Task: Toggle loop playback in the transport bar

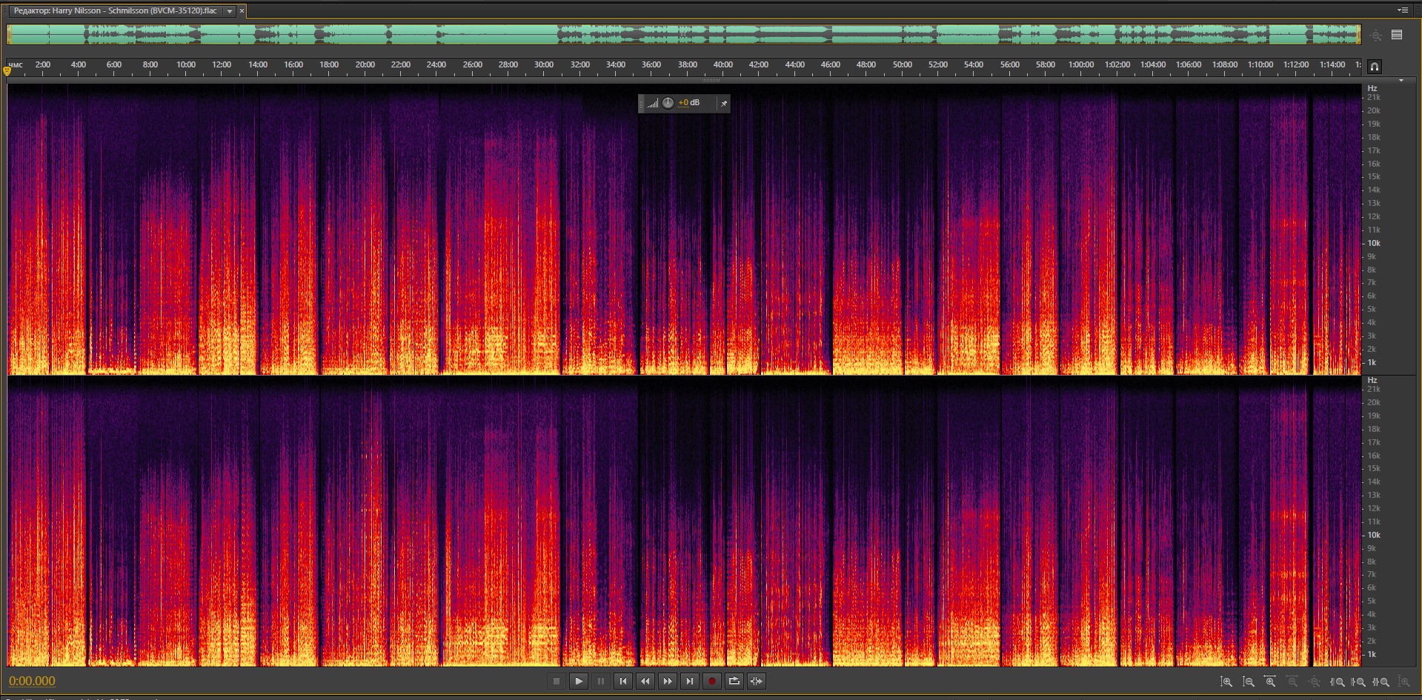Action: click(734, 681)
